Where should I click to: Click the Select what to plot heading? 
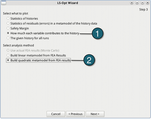15,13
